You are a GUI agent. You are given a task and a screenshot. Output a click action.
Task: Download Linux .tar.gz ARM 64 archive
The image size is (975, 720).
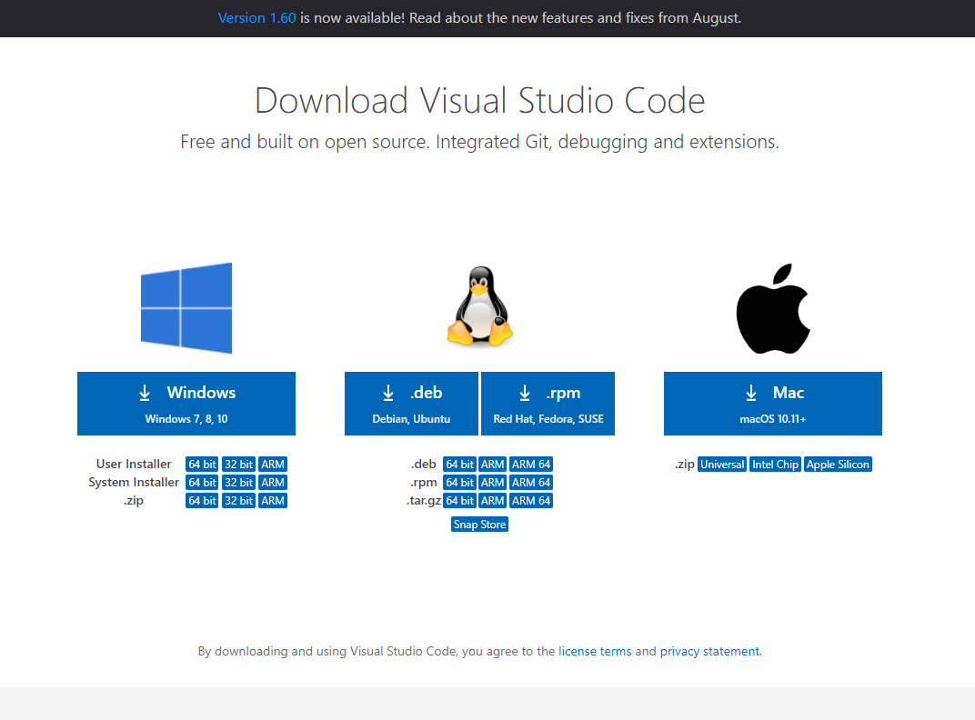[x=531, y=501]
